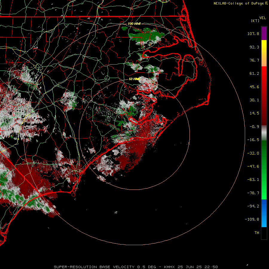Screen dimensions: 269x269
Task: Select the -109.8 velocity scale value
Action: pos(252,219)
